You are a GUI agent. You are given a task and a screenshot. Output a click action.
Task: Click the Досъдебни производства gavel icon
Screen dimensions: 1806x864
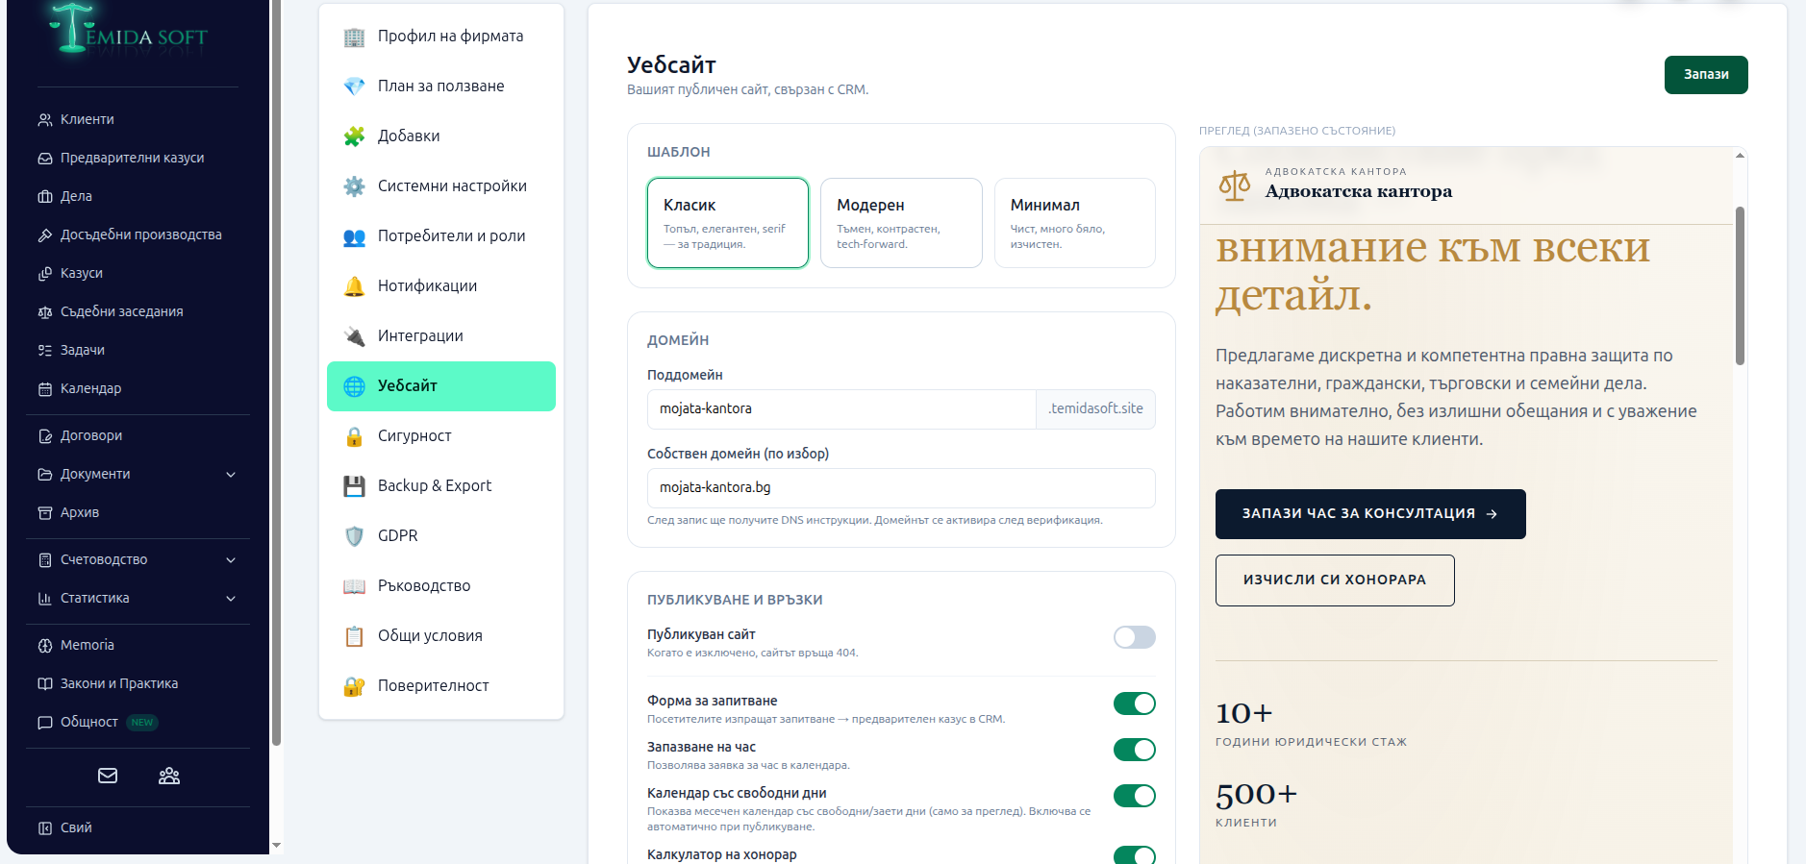pyautogui.click(x=45, y=235)
